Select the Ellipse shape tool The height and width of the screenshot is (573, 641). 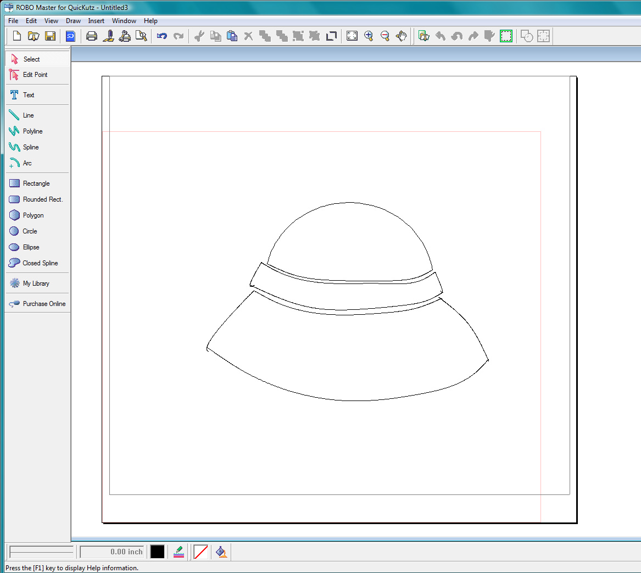[31, 247]
